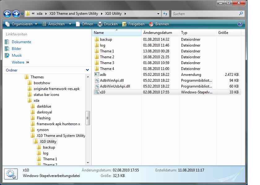Image resolution: width=260 pixels, height=185 pixels.
Task: Click Drucken in the toolbar
Action: (108, 24)
